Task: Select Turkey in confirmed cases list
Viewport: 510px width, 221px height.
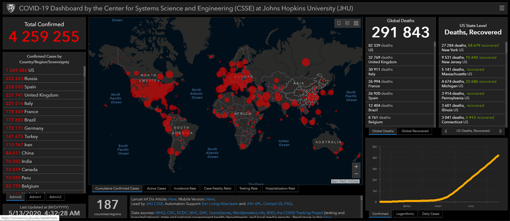Action: (44, 136)
